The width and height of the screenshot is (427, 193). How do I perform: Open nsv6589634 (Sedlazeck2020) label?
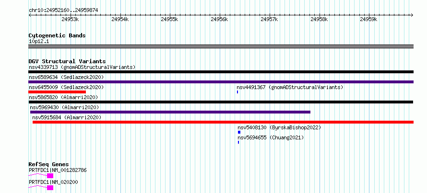point(66,77)
